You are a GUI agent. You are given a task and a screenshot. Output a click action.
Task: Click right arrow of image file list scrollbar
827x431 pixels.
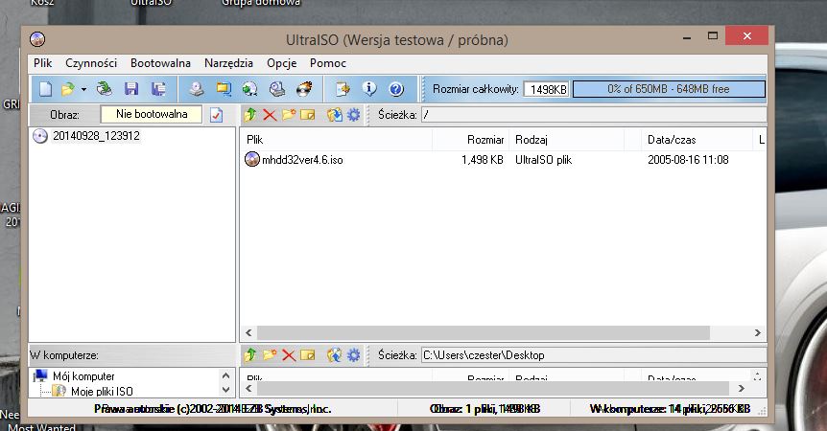coord(757,332)
